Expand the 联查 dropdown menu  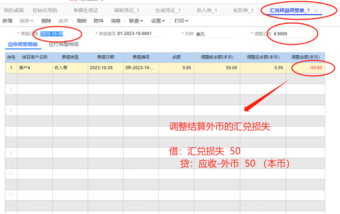pos(136,21)
